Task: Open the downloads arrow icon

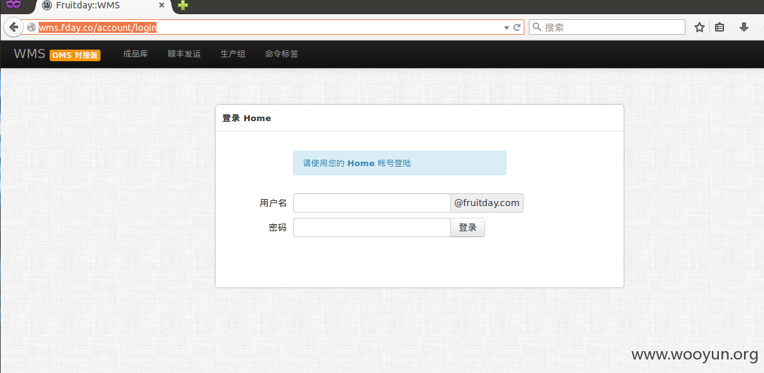Action: point(743,27)
